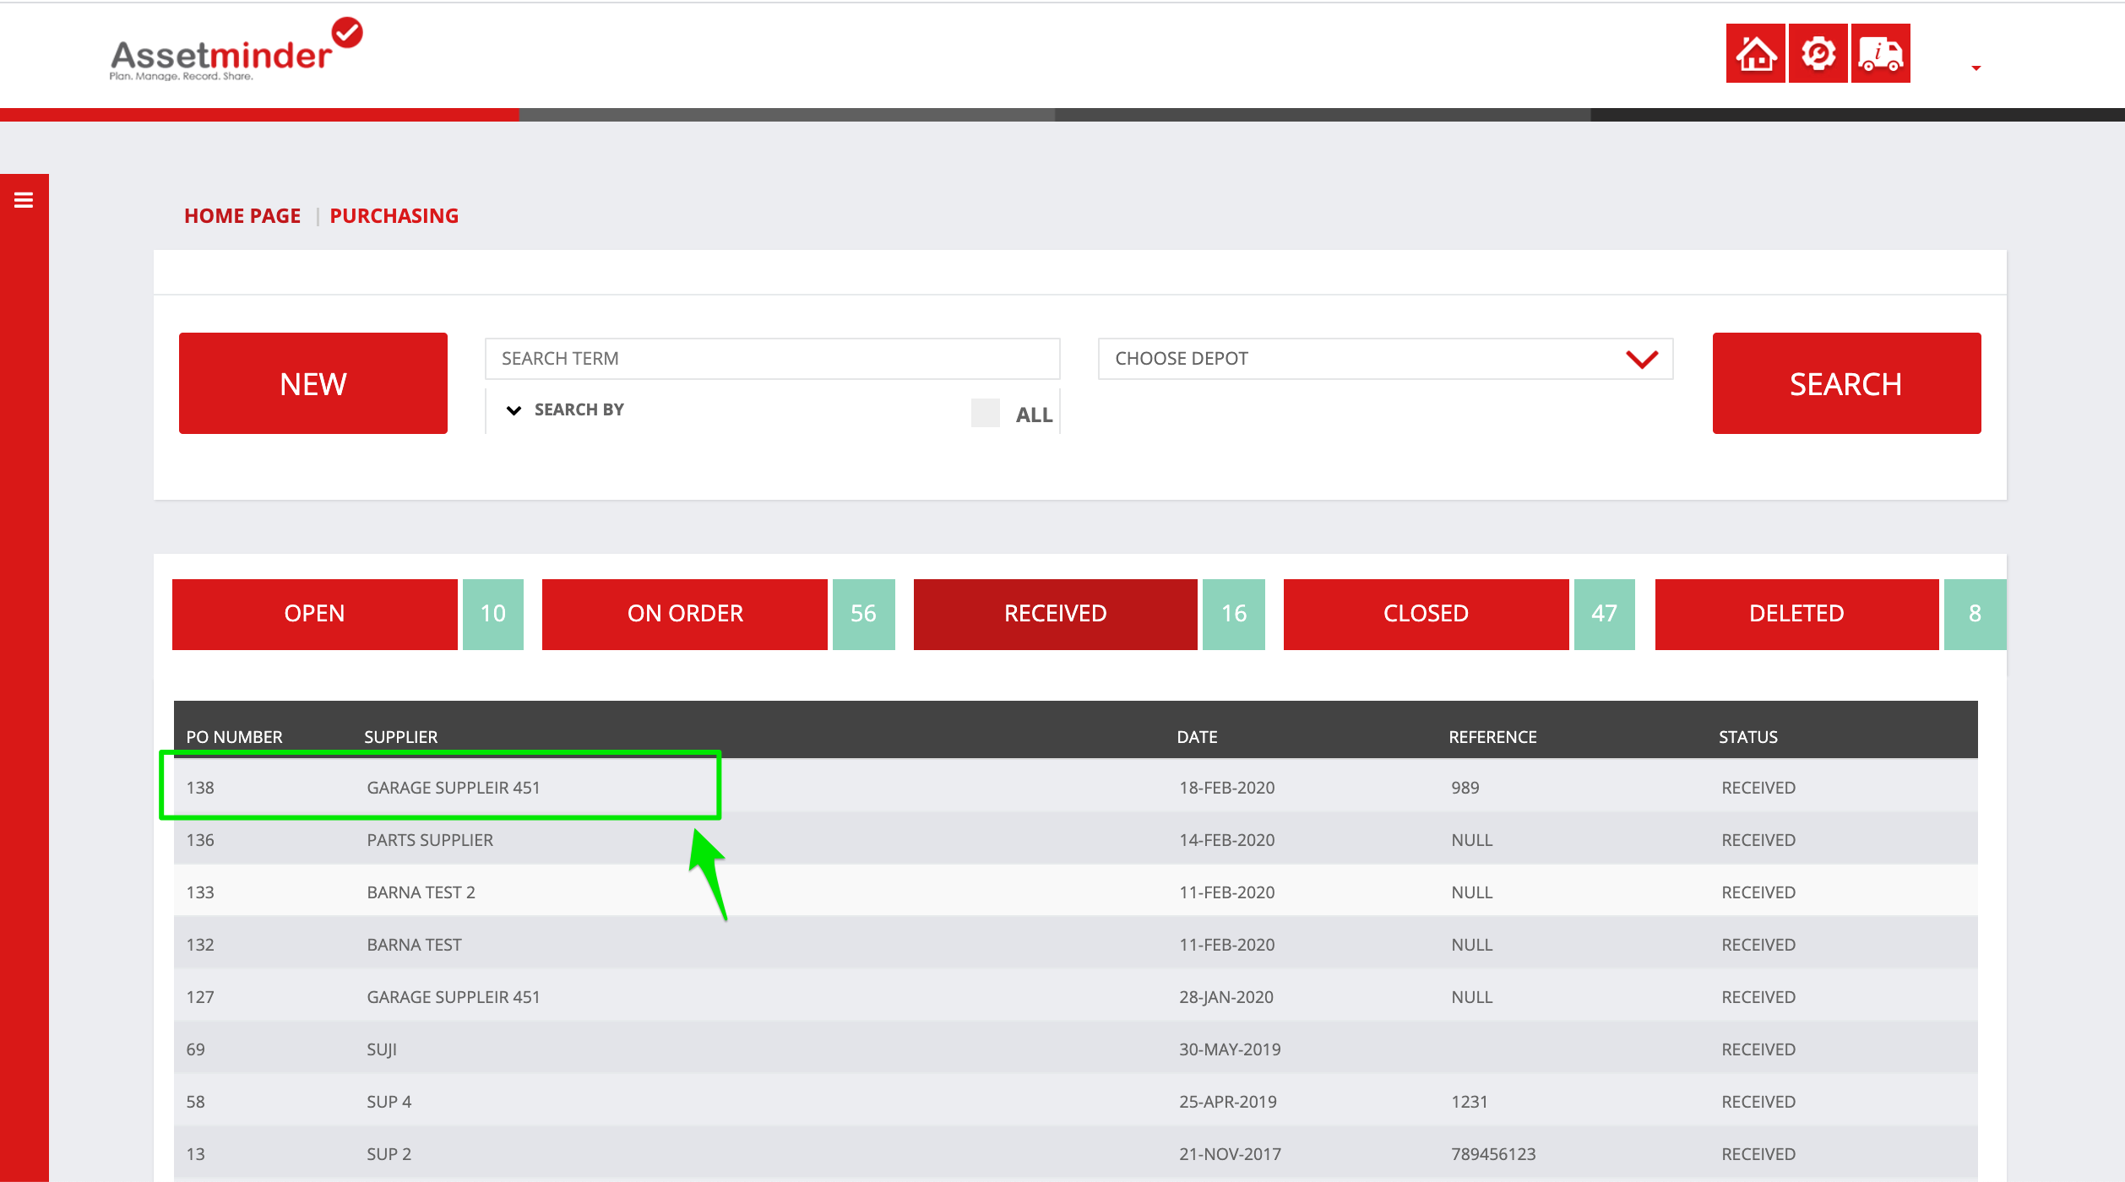
Task: Click PO number 127
Action: [200, 997]
